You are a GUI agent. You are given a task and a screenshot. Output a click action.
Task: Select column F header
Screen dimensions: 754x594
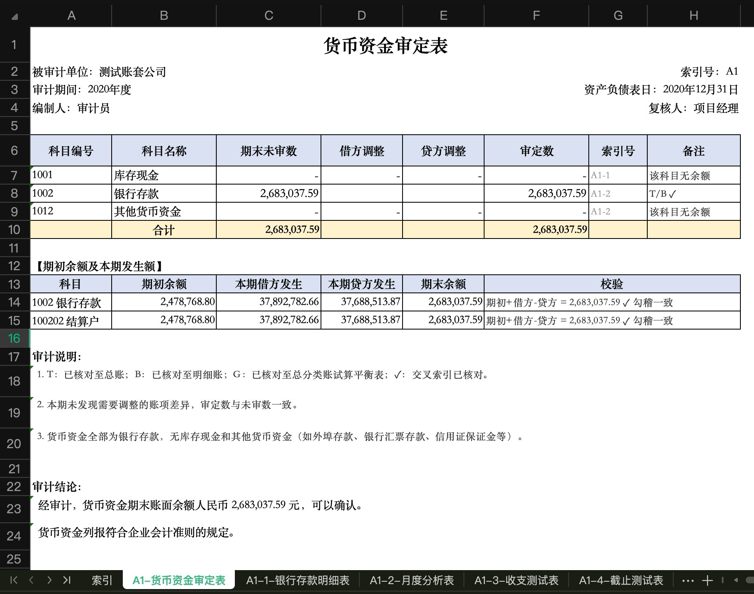[536, 16]
